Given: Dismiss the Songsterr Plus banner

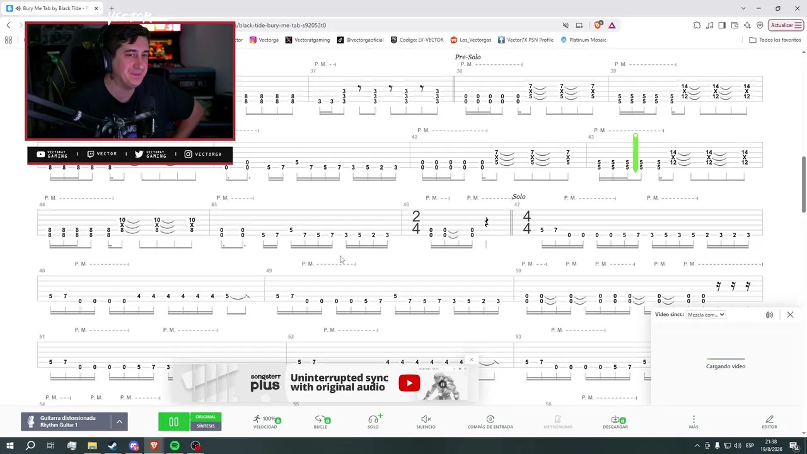Looking at the screenshot, I should point(471,360).
